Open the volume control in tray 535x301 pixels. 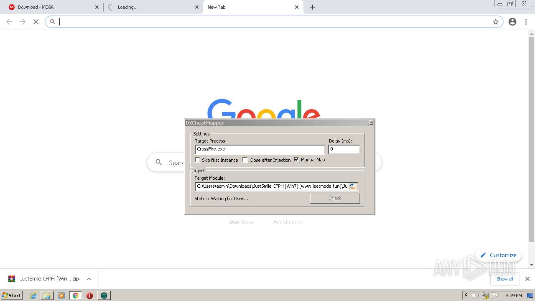coord(475,296)
